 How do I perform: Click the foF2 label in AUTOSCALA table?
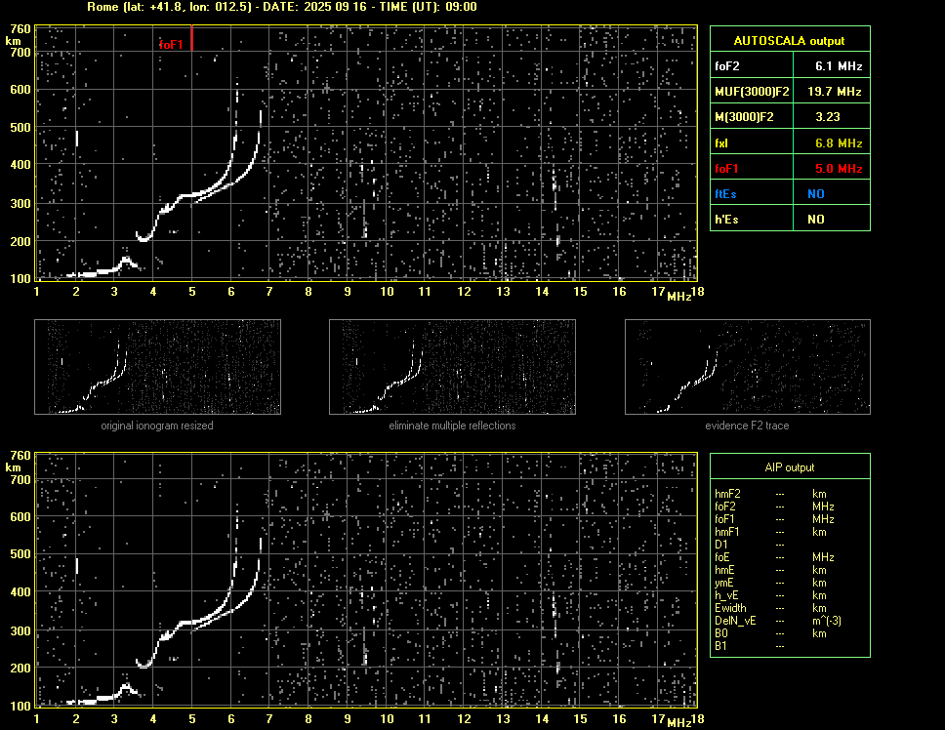tap(727, 66)
